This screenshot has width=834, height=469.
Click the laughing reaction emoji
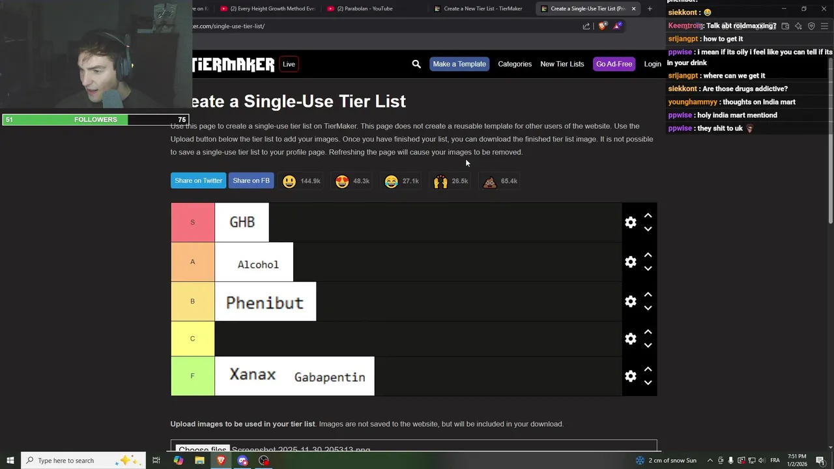tap(391, 182)
